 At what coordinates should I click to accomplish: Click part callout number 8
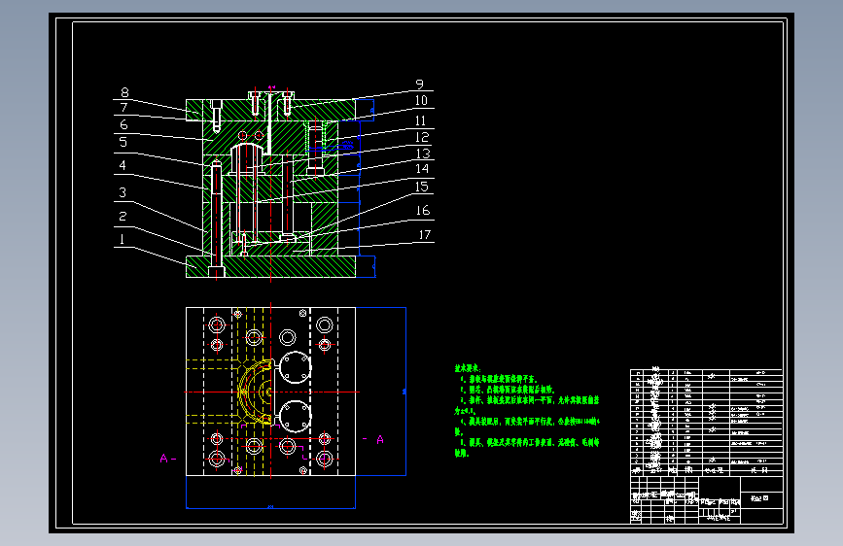(124, 92)
